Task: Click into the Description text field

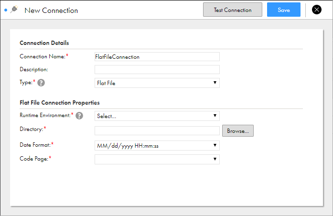Action: click(x=157, y=69)
